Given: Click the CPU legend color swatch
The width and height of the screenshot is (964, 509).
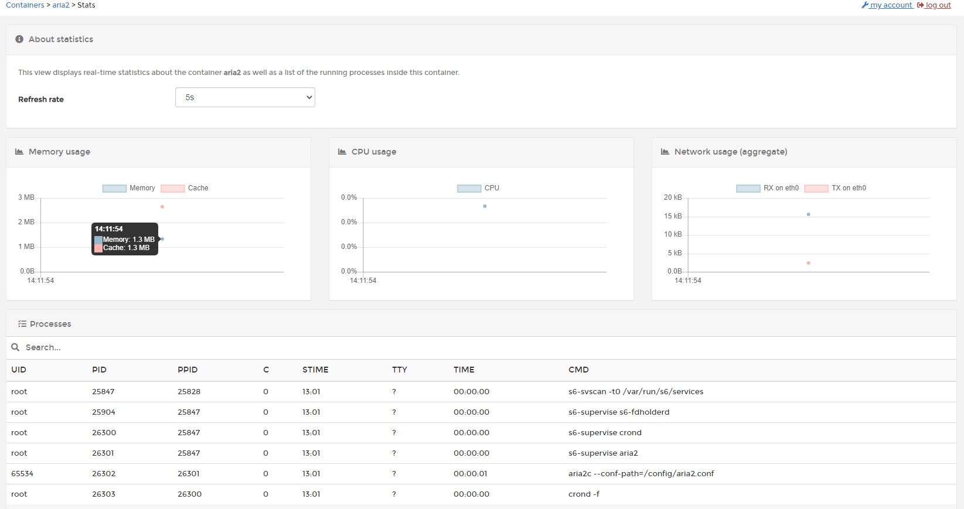Looking at the screenshot, I should tap(469, 188).
